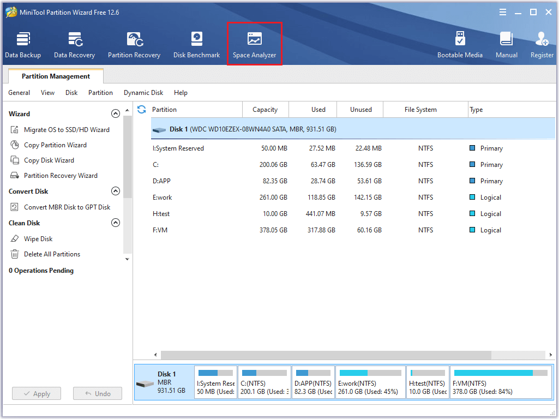Click the Register icon
Screen dimensions: 559x419
click(542, 43)
